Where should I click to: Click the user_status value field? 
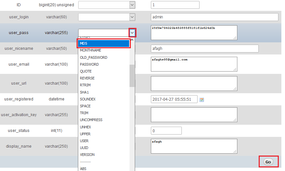(166, 131)
